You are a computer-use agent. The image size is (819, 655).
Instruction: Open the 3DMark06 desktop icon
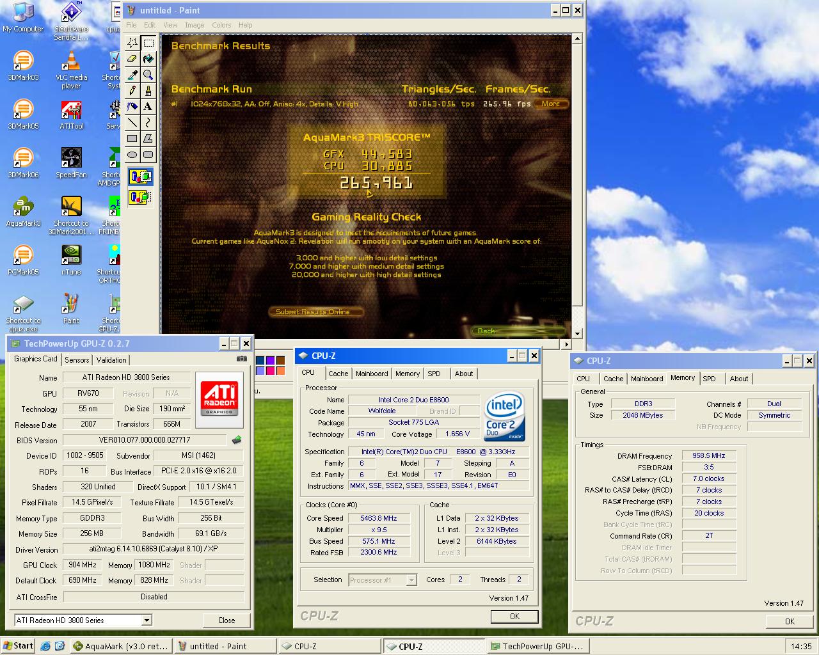coord(23,163)
